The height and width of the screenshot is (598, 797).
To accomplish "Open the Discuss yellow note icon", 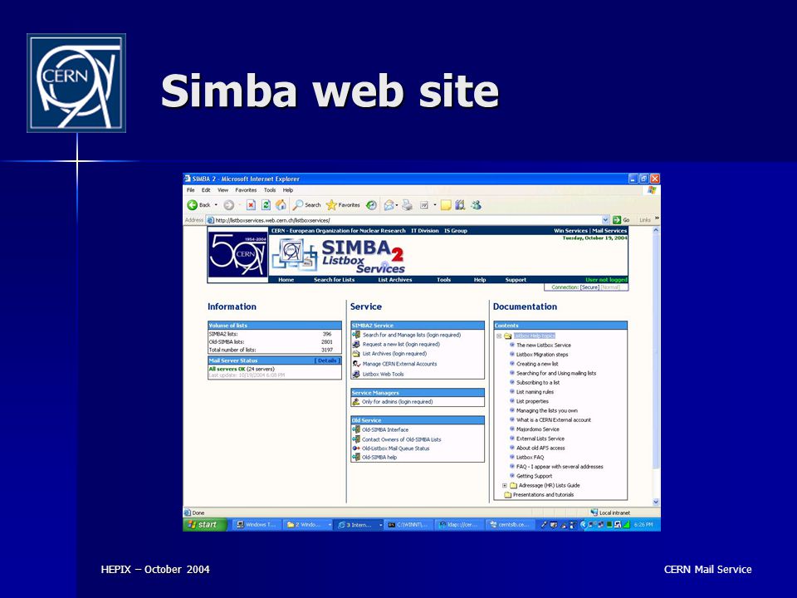I will pos(446,205).
